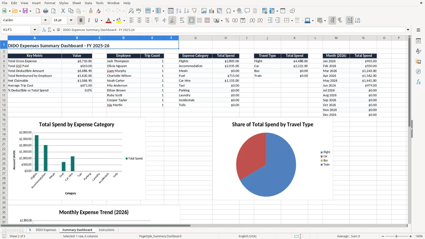425x239 pixels.
Task: Adjust the zoom slider
Action: 396,236
